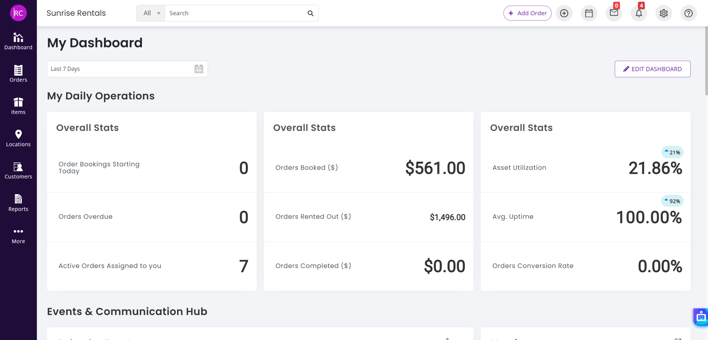The image size is (708, 340).
Task: Click the search magnifier icon
Action: [x=310, y=13]
